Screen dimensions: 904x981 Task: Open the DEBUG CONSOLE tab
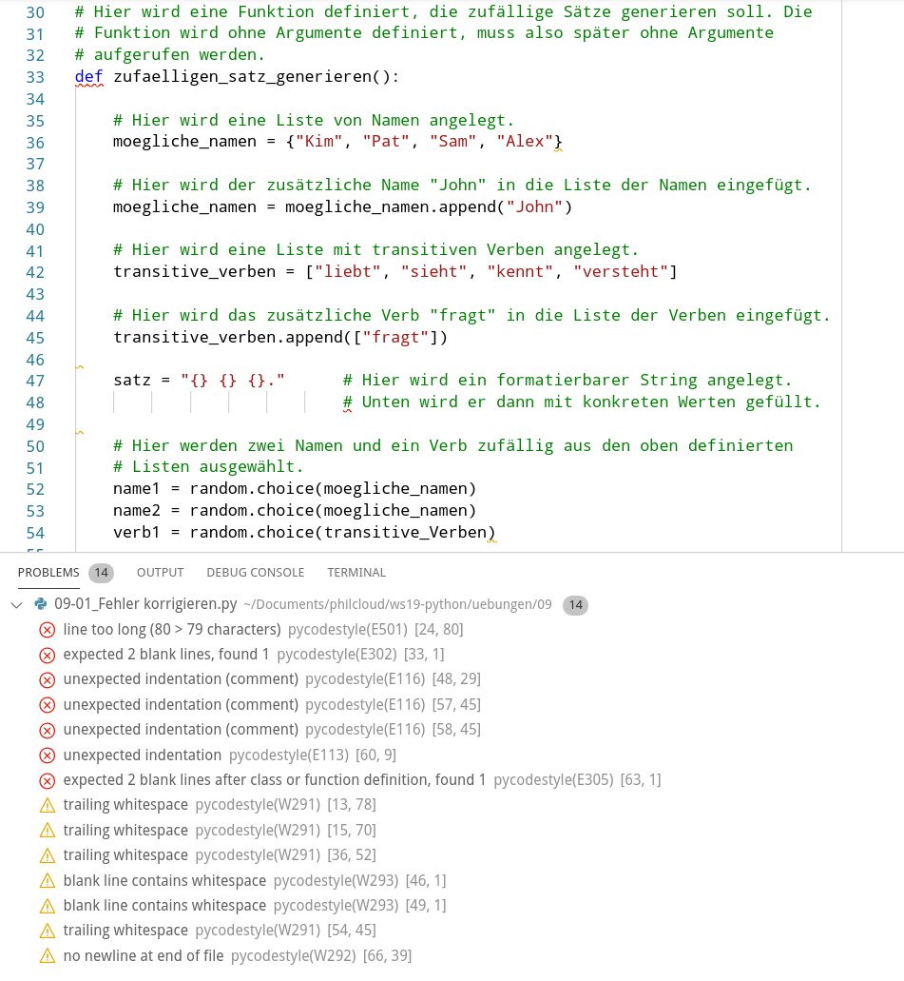[x=256, y=573]
